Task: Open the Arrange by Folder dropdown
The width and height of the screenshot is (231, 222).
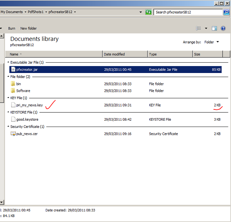Action: pos(211,42)
